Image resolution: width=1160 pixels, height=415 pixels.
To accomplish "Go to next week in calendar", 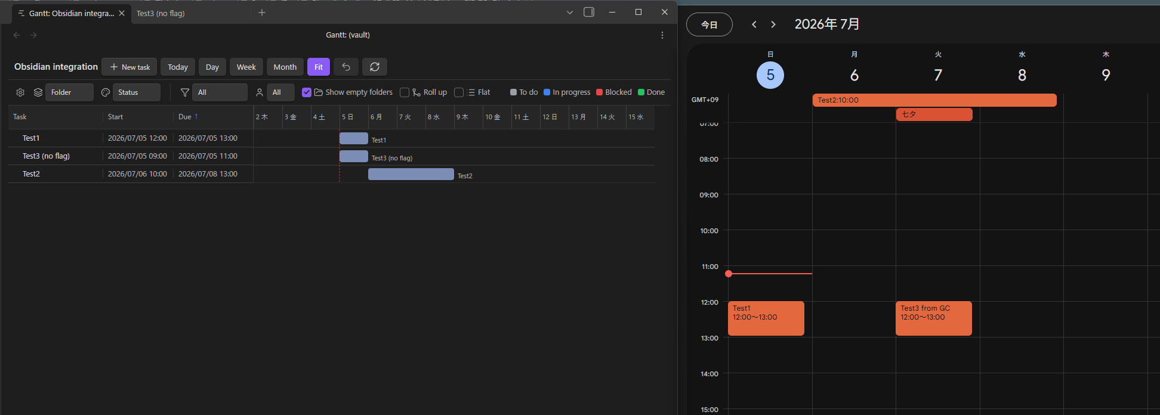I will (773, 24).
